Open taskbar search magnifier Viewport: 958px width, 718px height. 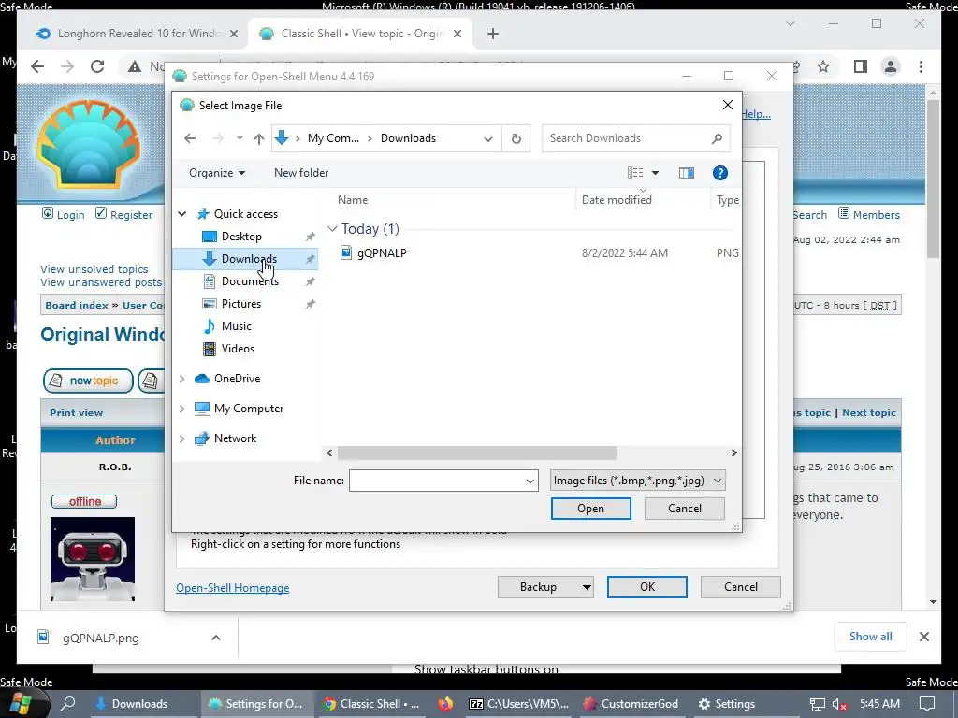[67, 704]
